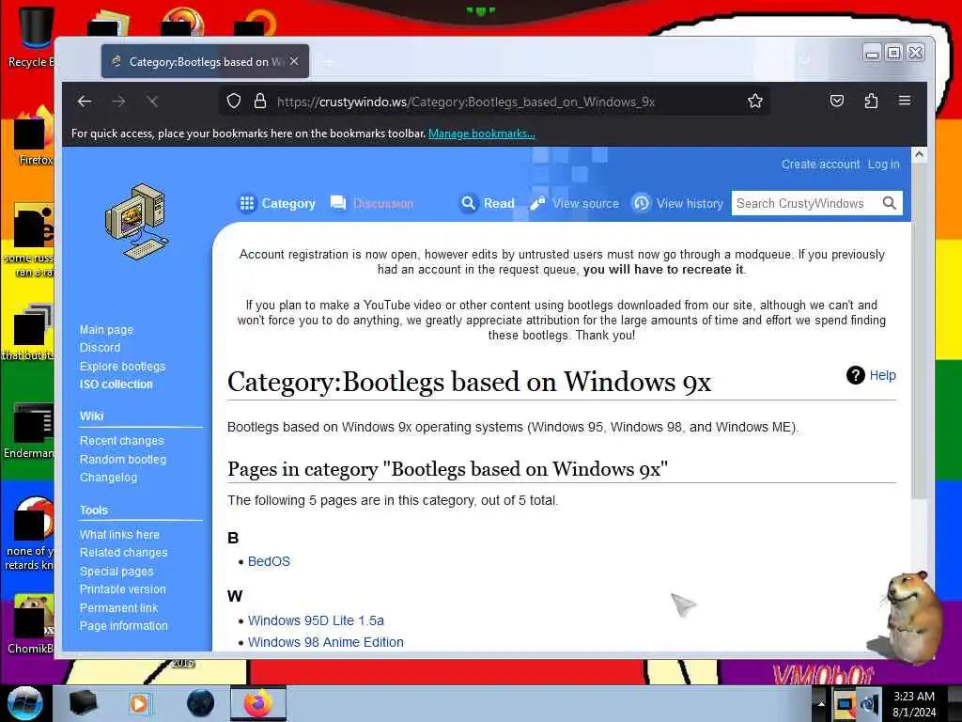Select the Category:Bootlegs browser tab
The width and height of the screenshot is (962, 722).
tap(205, 61)
